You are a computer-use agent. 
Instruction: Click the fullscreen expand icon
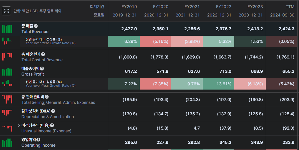pos(6,11)
